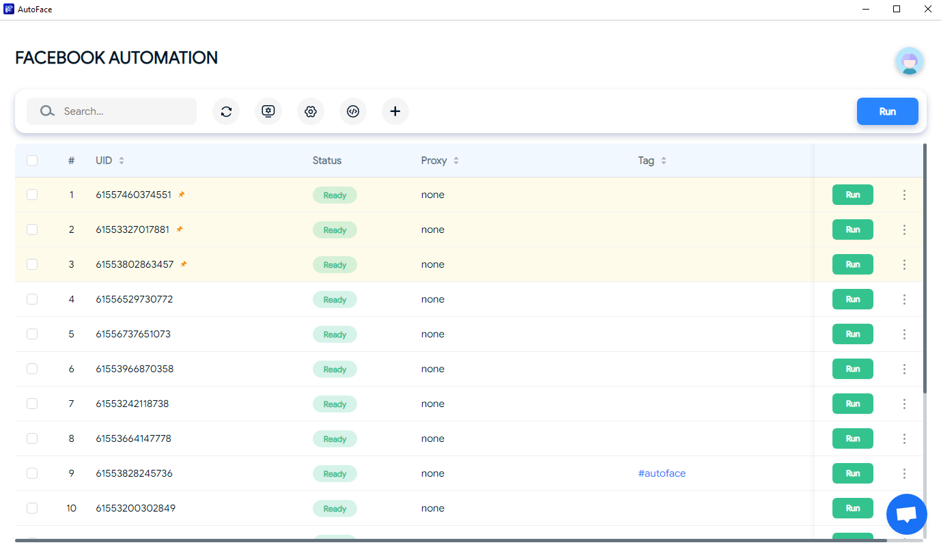Screen dimensions: 941x545
Task: Focus the Search input field
Action: (111, 111)
